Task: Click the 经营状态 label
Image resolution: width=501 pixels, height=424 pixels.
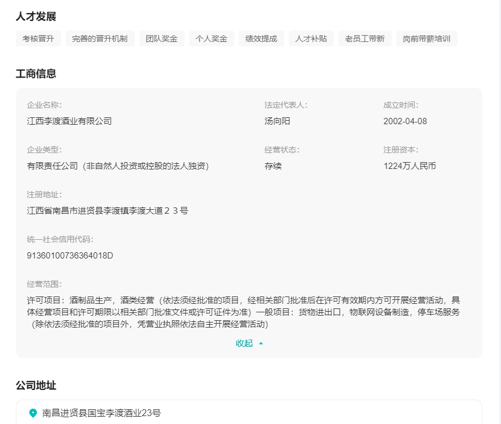Action: [x=282, y=150]
